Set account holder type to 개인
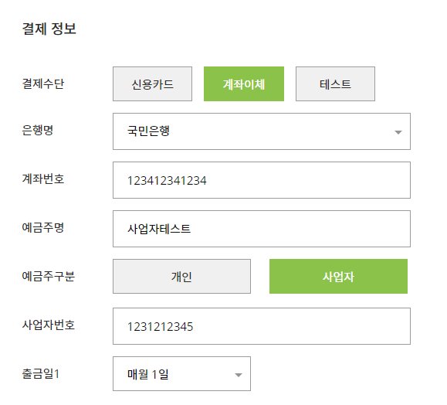Image resolution: width=447 pixels, height=405 pixels. [x=181, y=276]
